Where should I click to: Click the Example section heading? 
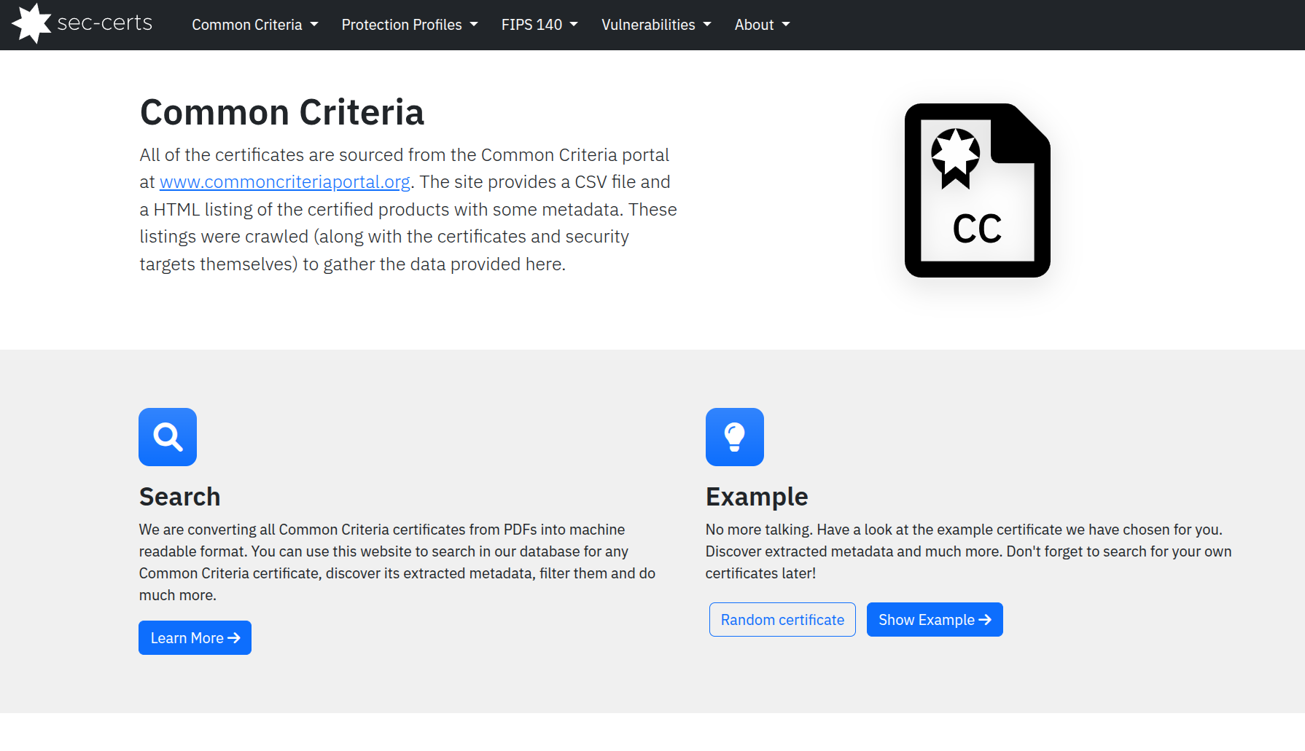(757, 497)
